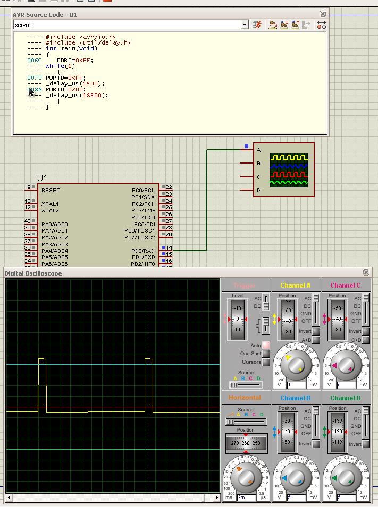Click the Run simulation running-man icon
Viewport: 378px width, 507px height.
[258, 25]
